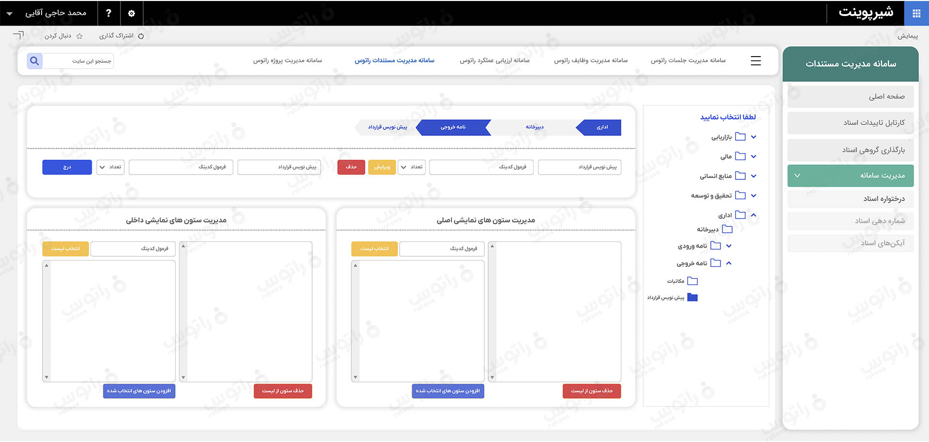Expand the نامه ورودی folder
Image resolution: width=929 pixels, height=442 pixels.
click(729, 246)
